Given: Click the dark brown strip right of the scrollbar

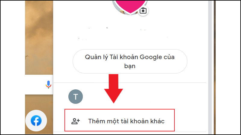Looking at the screenshot, I should point(215,67).
